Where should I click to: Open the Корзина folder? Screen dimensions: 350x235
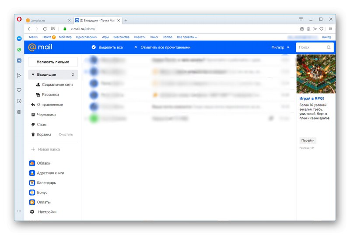pyautogui.click(x=41, y=134)
